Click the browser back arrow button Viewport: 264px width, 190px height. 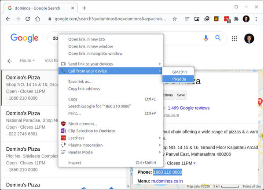pyautogui.click(x=8, y=19)
